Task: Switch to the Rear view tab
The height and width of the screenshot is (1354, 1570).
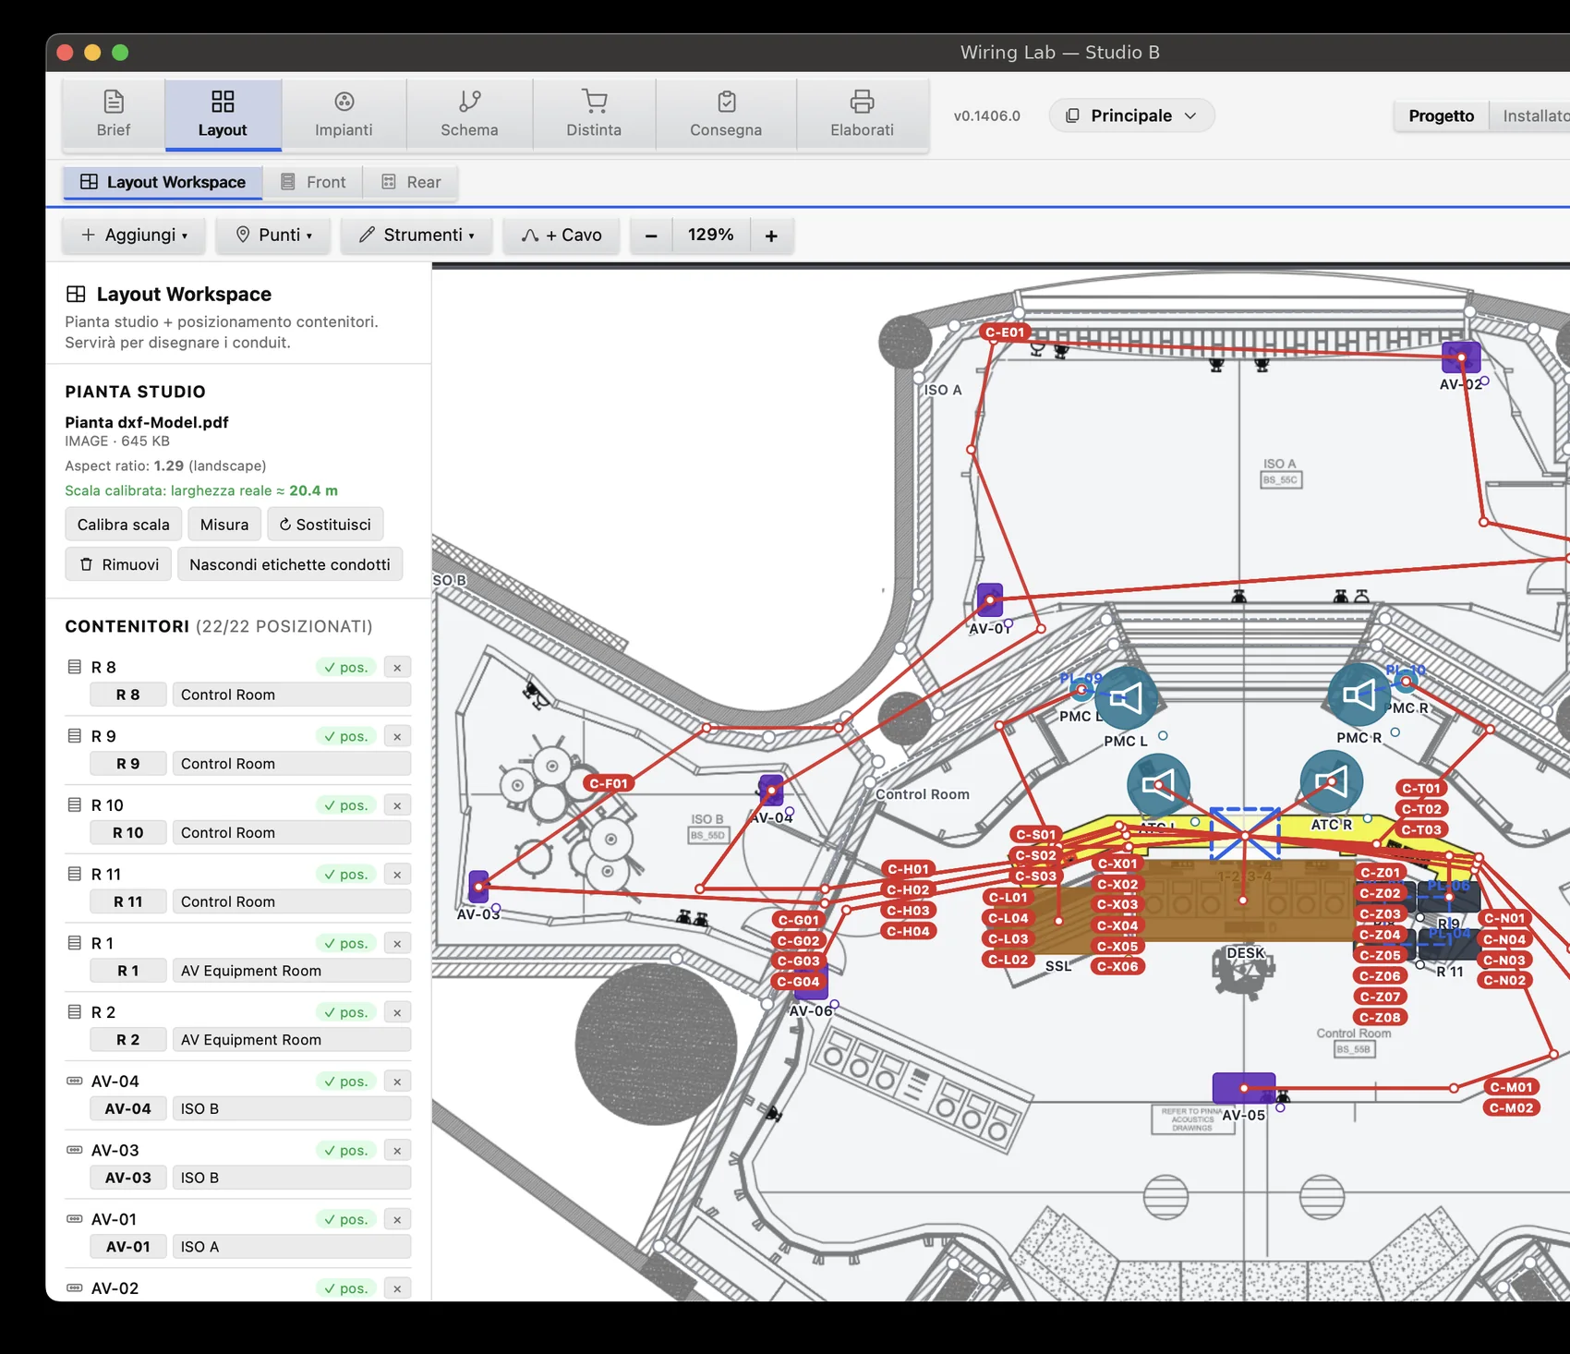Action: [412, 182]
